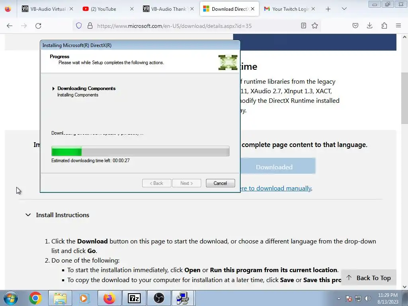408x306 pixels.
Task: Click the forward navigation arrow
Action: (24, 26)
